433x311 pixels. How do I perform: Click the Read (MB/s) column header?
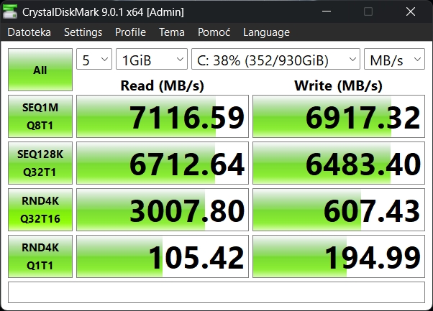pyautogui.click(x=163, y=85)
